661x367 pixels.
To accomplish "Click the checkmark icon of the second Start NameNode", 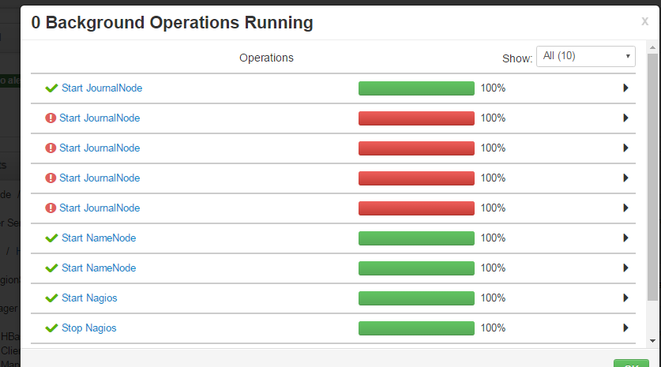I will pos(52,268).
